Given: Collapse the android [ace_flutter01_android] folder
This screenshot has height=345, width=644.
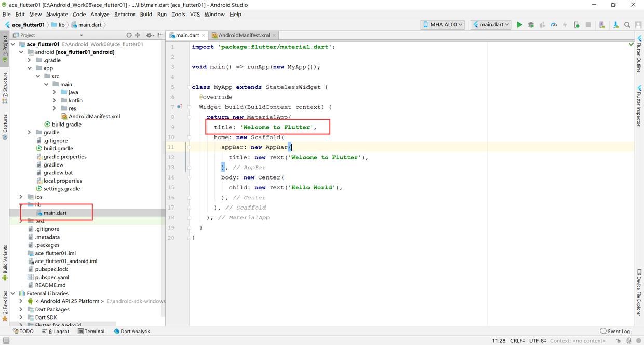Looking at the screenshot, I should [x=21, y=52].
